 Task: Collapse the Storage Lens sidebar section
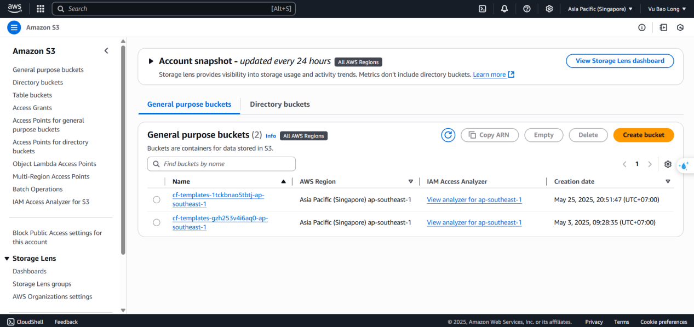click(7, 259)
